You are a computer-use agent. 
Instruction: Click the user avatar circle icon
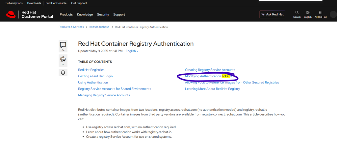(x=334, y=14)
